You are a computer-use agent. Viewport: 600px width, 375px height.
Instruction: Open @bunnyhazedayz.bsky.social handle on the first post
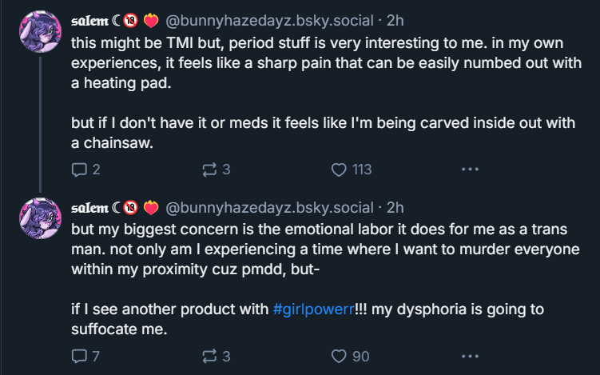tap(268, 20)
